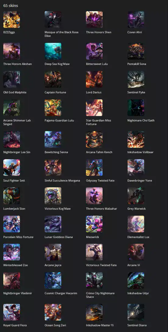
Task: Choose the Pentakill Sona skin picture
Action: (136, 51)
